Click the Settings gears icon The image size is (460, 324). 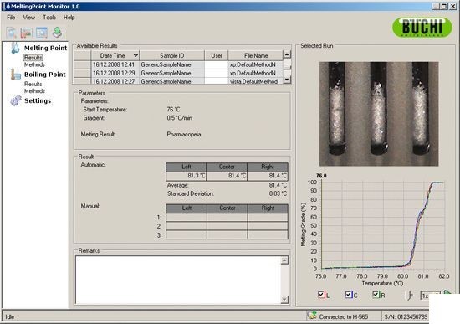16,100
